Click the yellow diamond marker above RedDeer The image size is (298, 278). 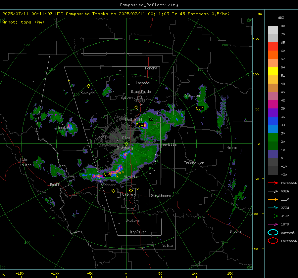coord(136,107)
